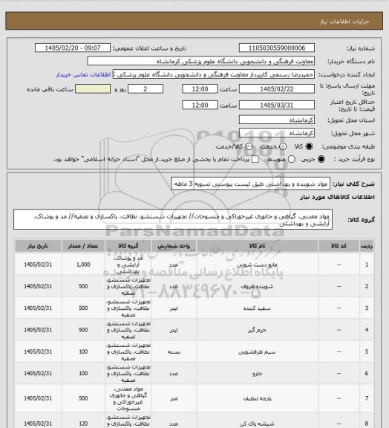Viewport: 389px width, 428px height.
Task: Click the سفید کننده item name
Action: (257, 308)
